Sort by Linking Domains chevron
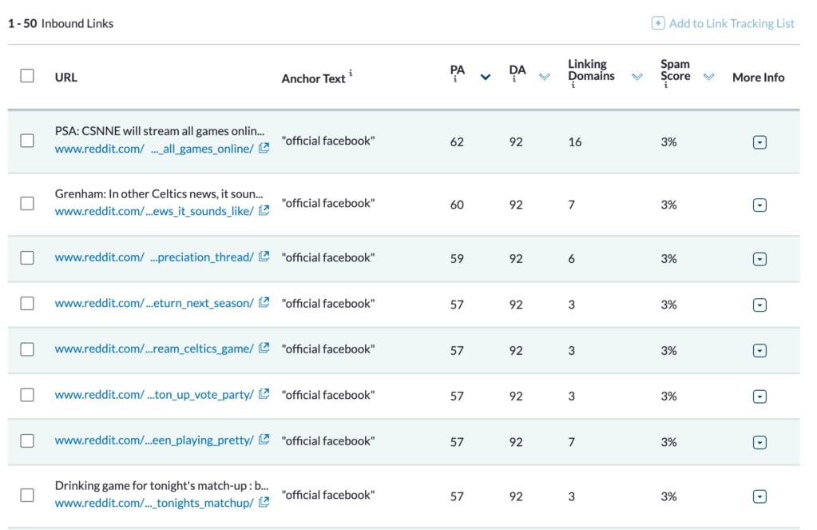This screenshot has width=817, height=530. 637,78
